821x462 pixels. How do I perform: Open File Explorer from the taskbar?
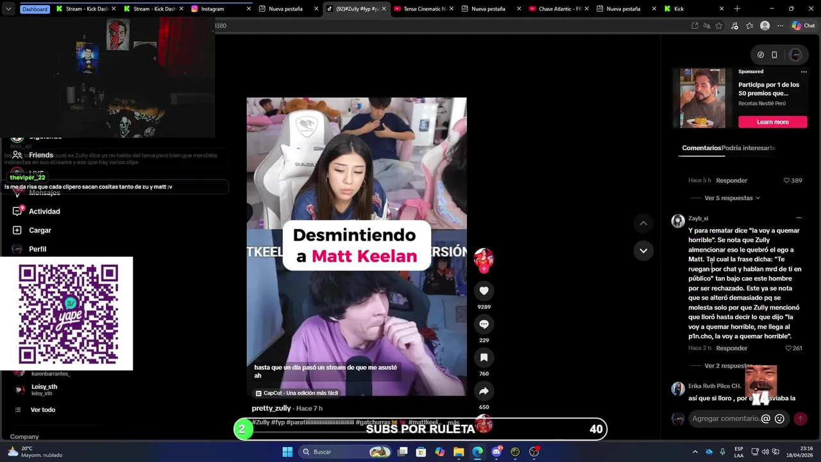point(459,452)
